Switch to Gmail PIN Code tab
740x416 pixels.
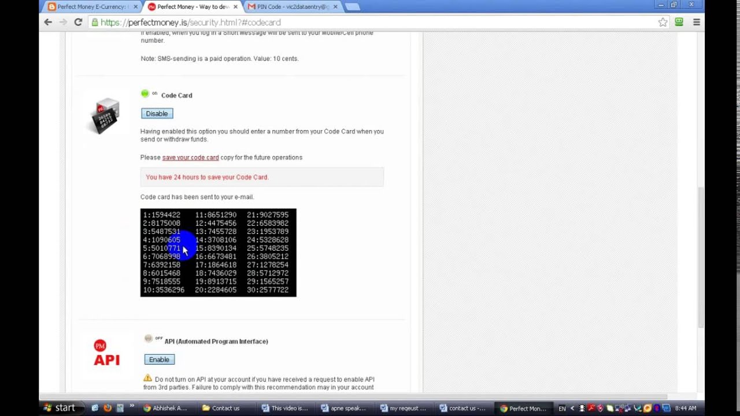point(293,7)
